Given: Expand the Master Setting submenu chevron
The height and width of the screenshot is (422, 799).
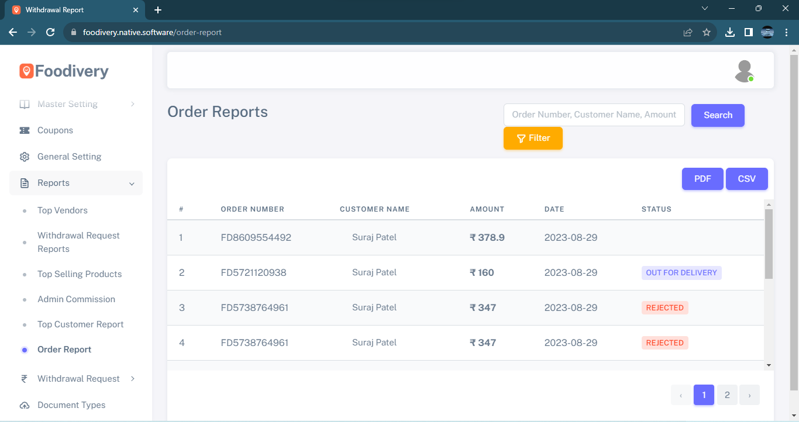Looking at the screenshot, I should (133, 104).
